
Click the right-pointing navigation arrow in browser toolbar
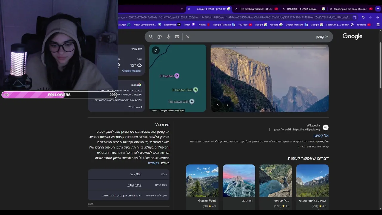[x=378, y=17]
